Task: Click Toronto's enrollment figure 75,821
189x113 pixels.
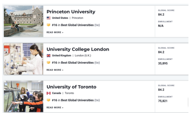Action: 163,101
